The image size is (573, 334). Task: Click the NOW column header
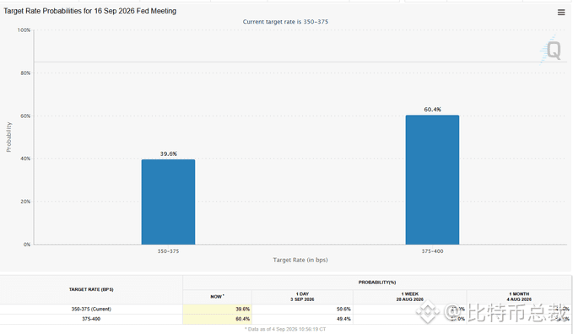[217, 297]
